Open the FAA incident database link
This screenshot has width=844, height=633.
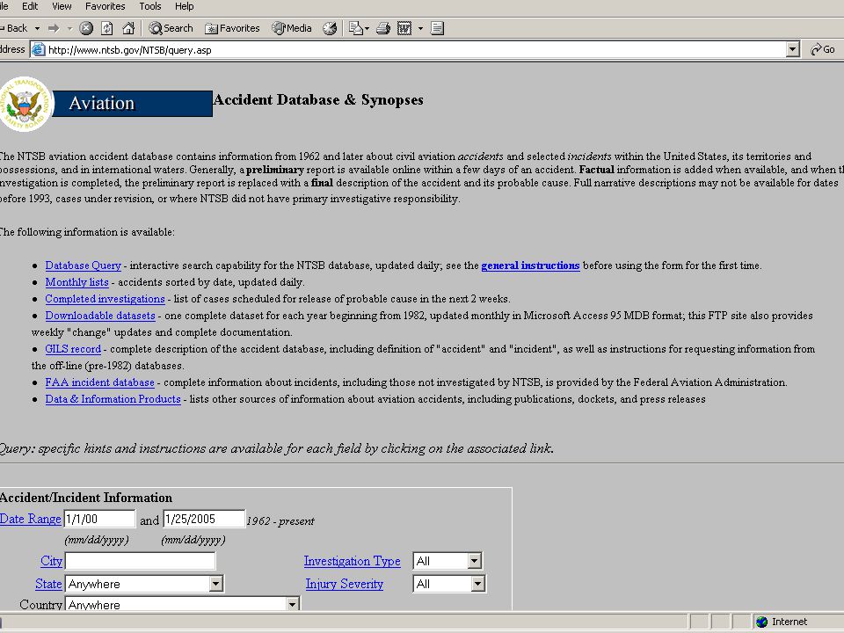coord(99,382)
